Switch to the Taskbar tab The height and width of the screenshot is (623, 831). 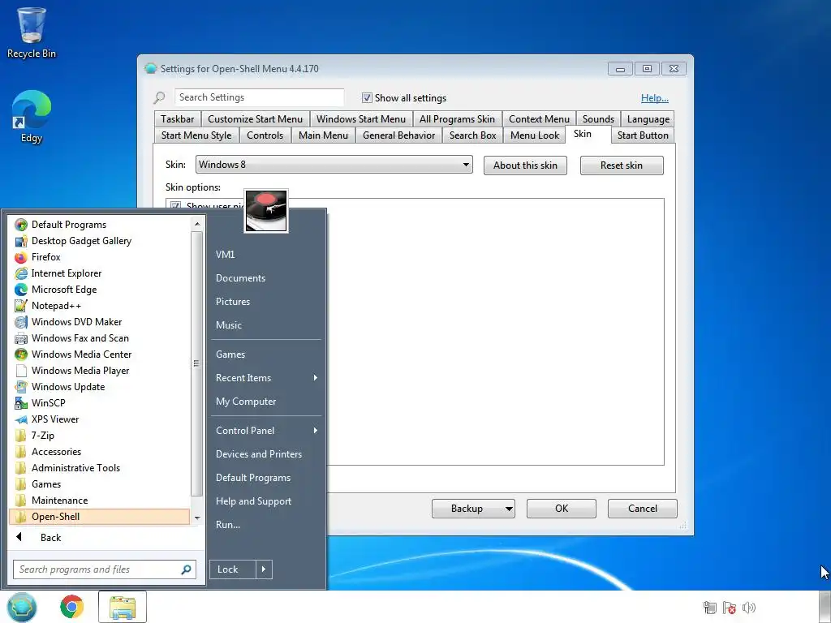[178, 119]
